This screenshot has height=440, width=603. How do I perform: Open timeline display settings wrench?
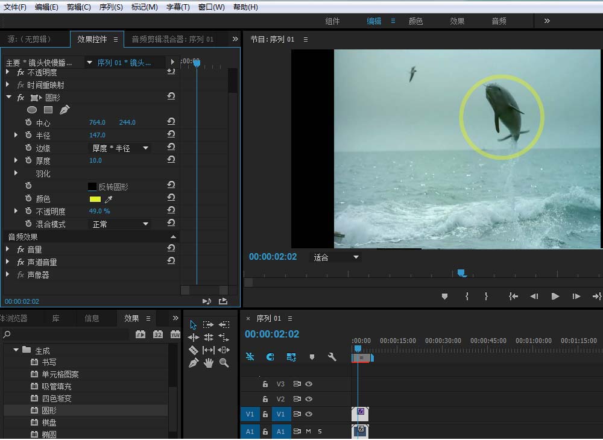(332, 357)
